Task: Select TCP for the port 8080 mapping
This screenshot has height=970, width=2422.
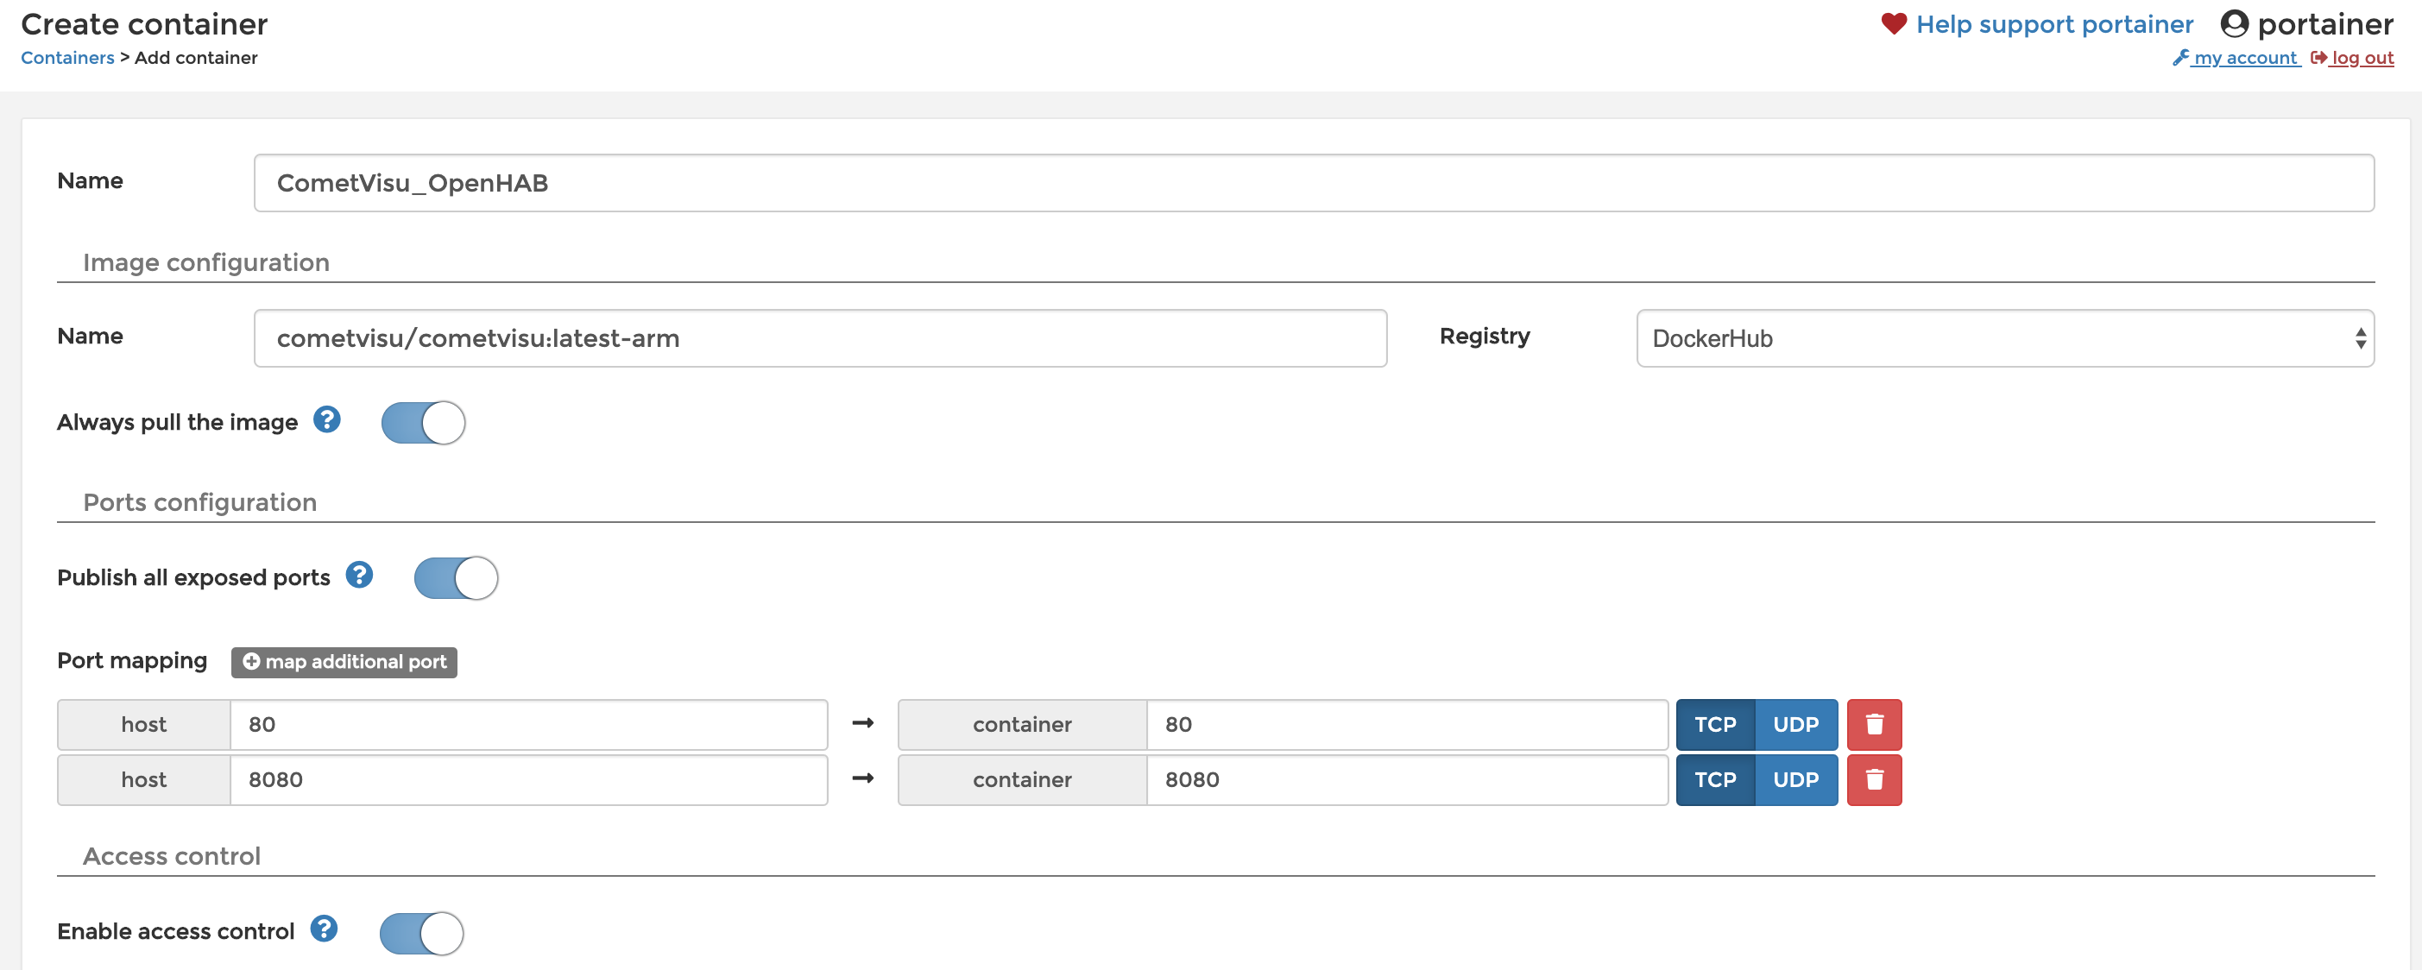Action: pos(1715,779)
